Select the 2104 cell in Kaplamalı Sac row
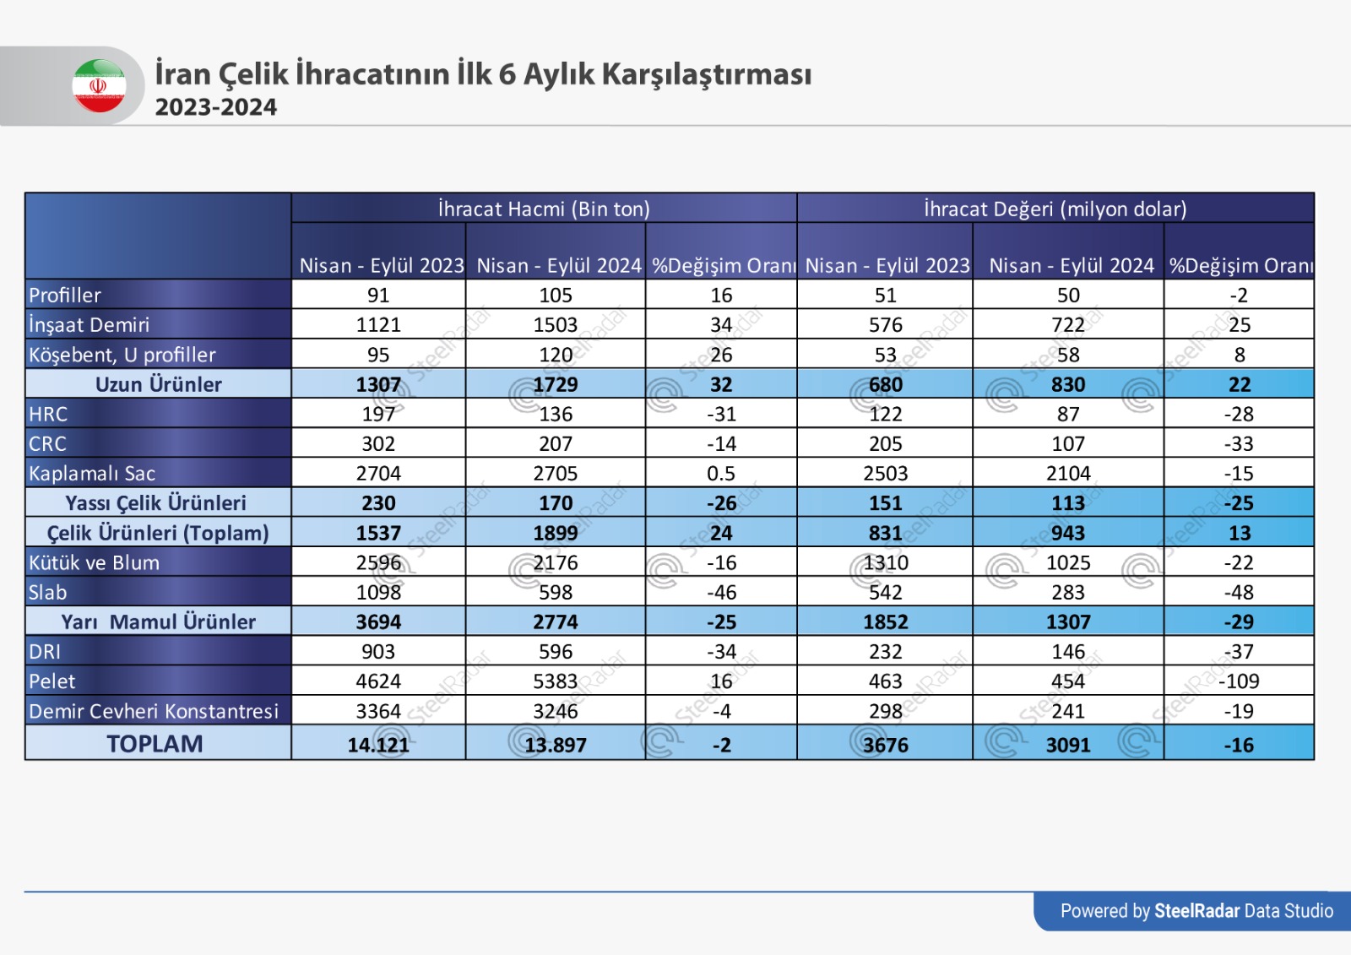Viewport: 1351px width, 955px height. pos(1068,473)
